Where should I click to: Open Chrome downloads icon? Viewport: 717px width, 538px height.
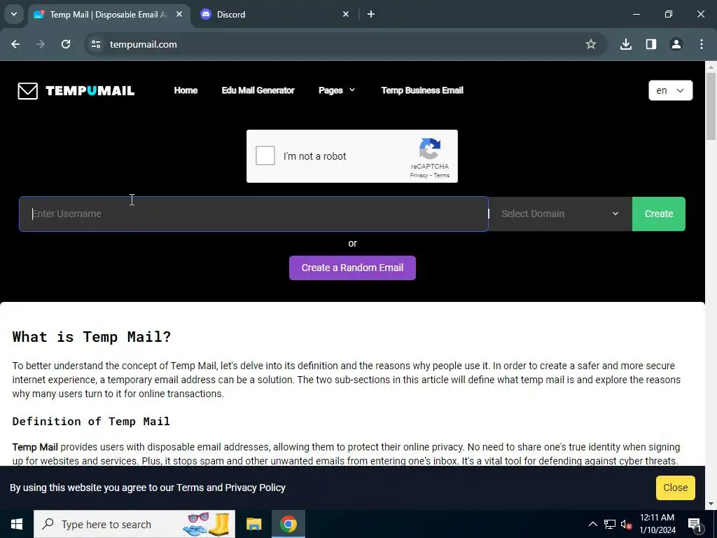pos(626,44)
